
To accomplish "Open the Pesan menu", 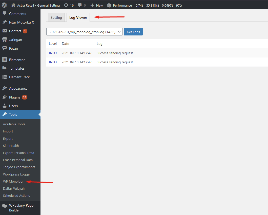I will click(x=13, y=48).
